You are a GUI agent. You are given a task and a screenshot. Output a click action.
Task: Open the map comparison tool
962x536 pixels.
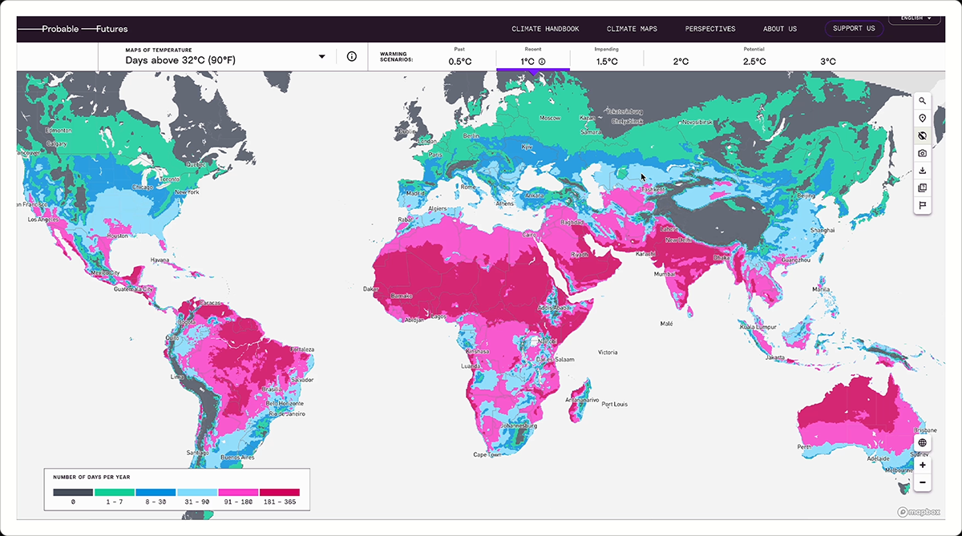922,187
